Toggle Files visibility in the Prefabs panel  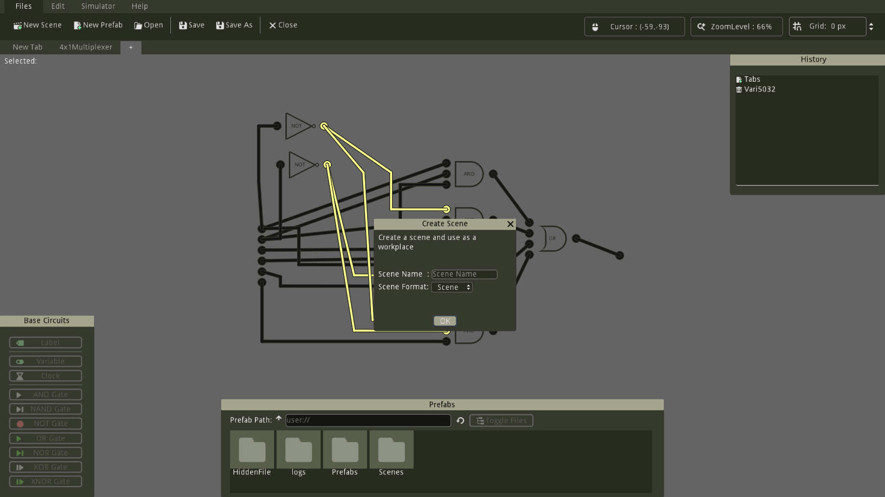(501, 420)
